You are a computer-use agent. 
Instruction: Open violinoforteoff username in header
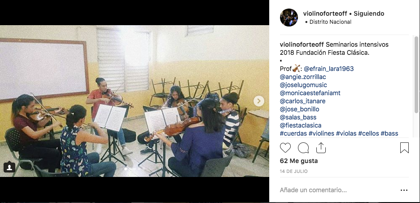pos(325,13)
